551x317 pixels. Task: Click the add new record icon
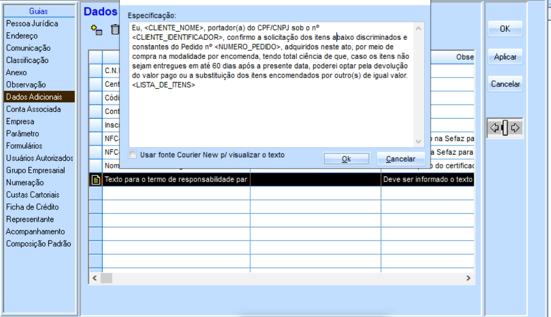click(94, 30)
